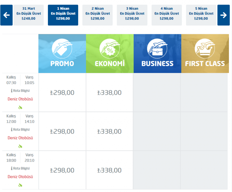View Rota Bilgisi for the 18:00 trip
Viewport: 232px width, 192px height.
(x=20, y=168)
